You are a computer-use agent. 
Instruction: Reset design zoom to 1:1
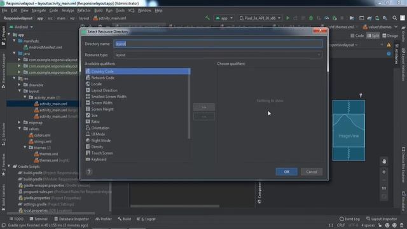point(384,188)
